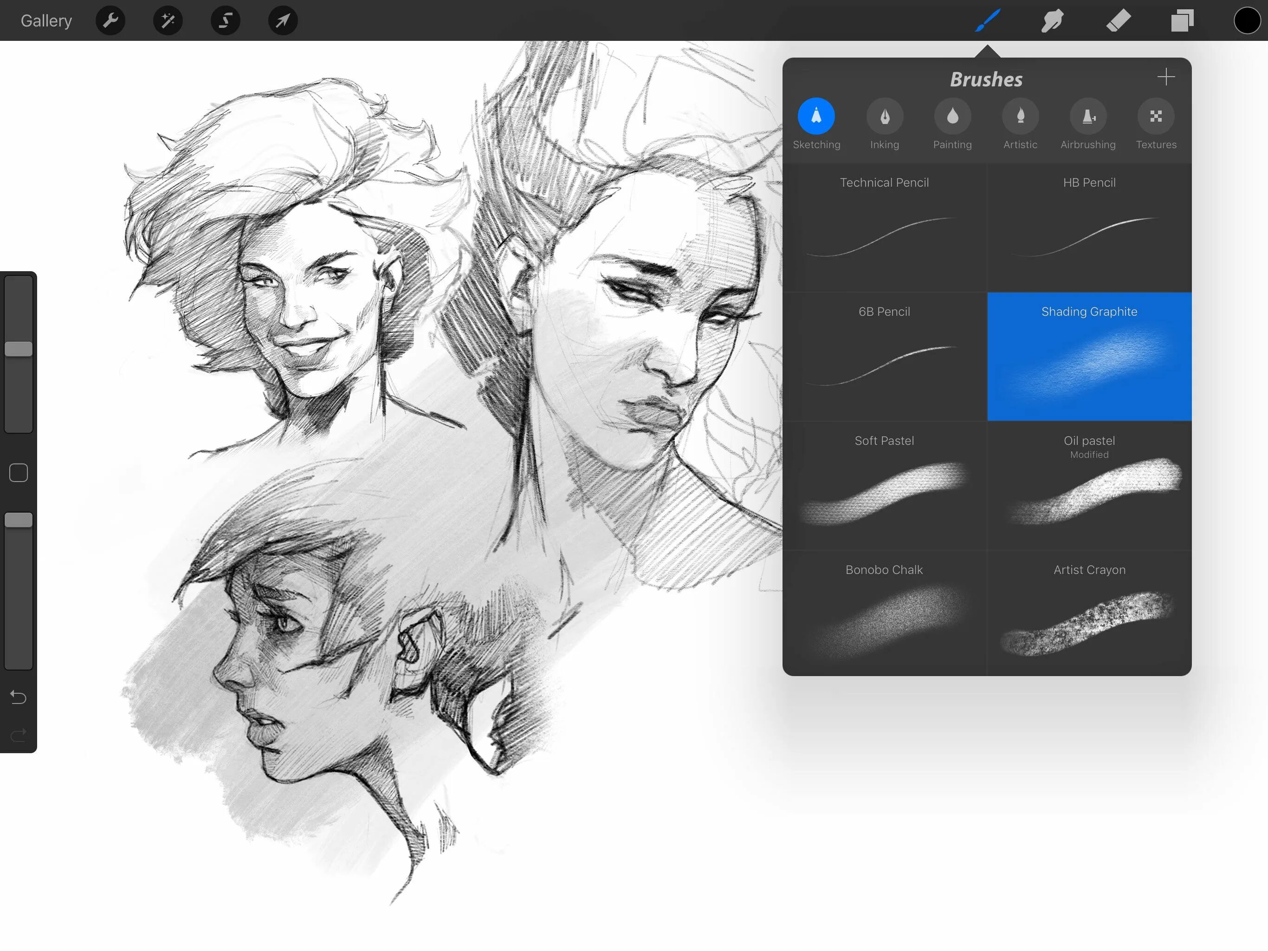The image size is (1268, 951).
Task: Click the Oil Pastel Modified brush
Action: click(x=1088, y=486)
